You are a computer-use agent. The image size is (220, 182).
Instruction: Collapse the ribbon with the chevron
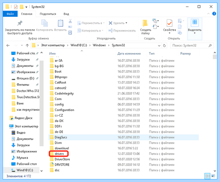click(x=208, y=14)
